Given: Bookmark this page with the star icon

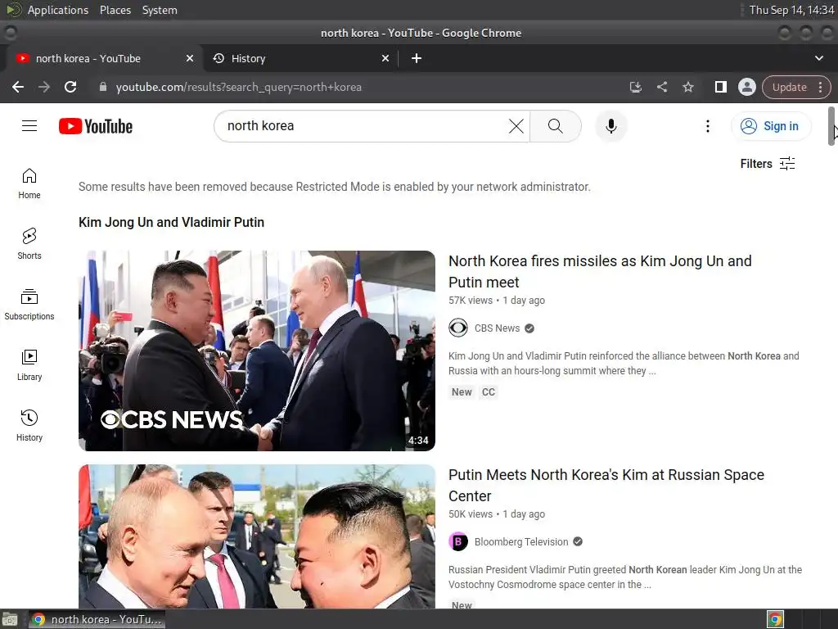Looking at the screenshot, I should point(687,87).
